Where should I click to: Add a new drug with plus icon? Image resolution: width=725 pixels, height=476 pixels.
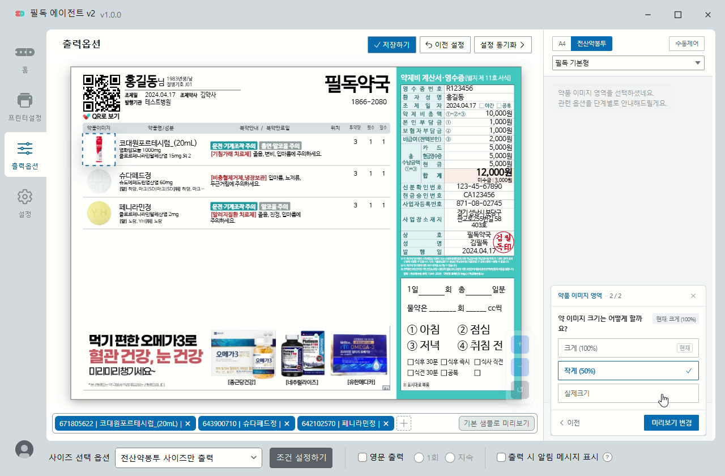(404, 423)
